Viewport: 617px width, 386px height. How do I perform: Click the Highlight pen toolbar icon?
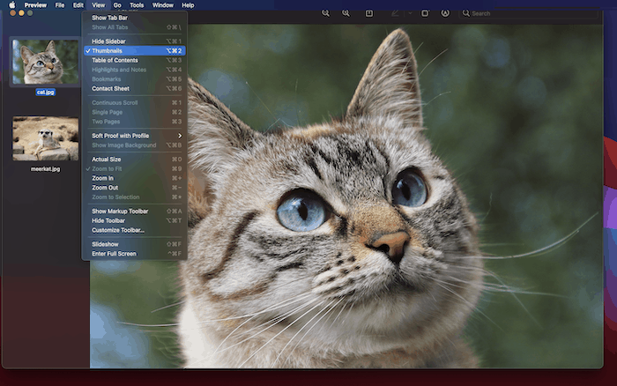[395, 13]
